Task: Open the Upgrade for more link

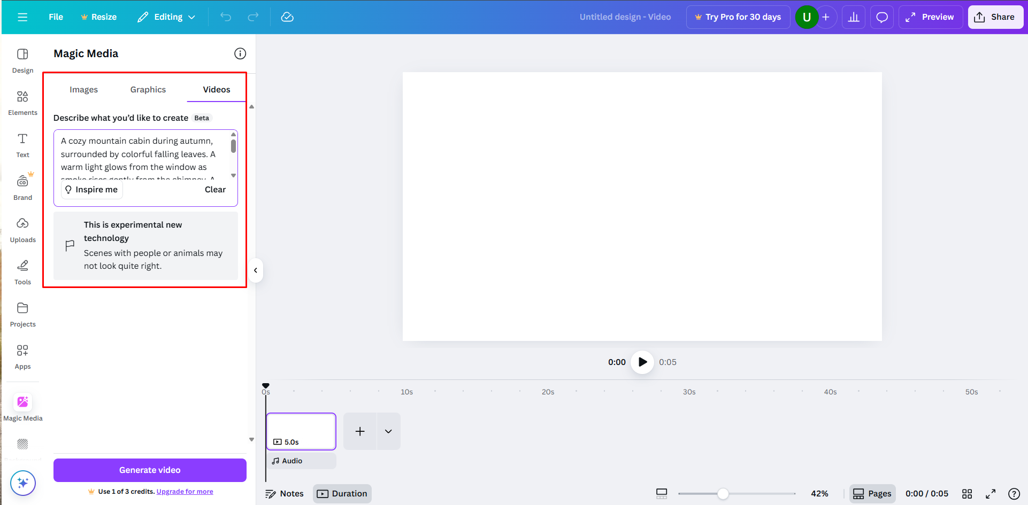Action: (185, 491)
